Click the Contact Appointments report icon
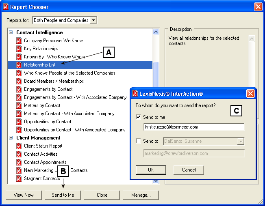265x206 pixels. point(19,162)
